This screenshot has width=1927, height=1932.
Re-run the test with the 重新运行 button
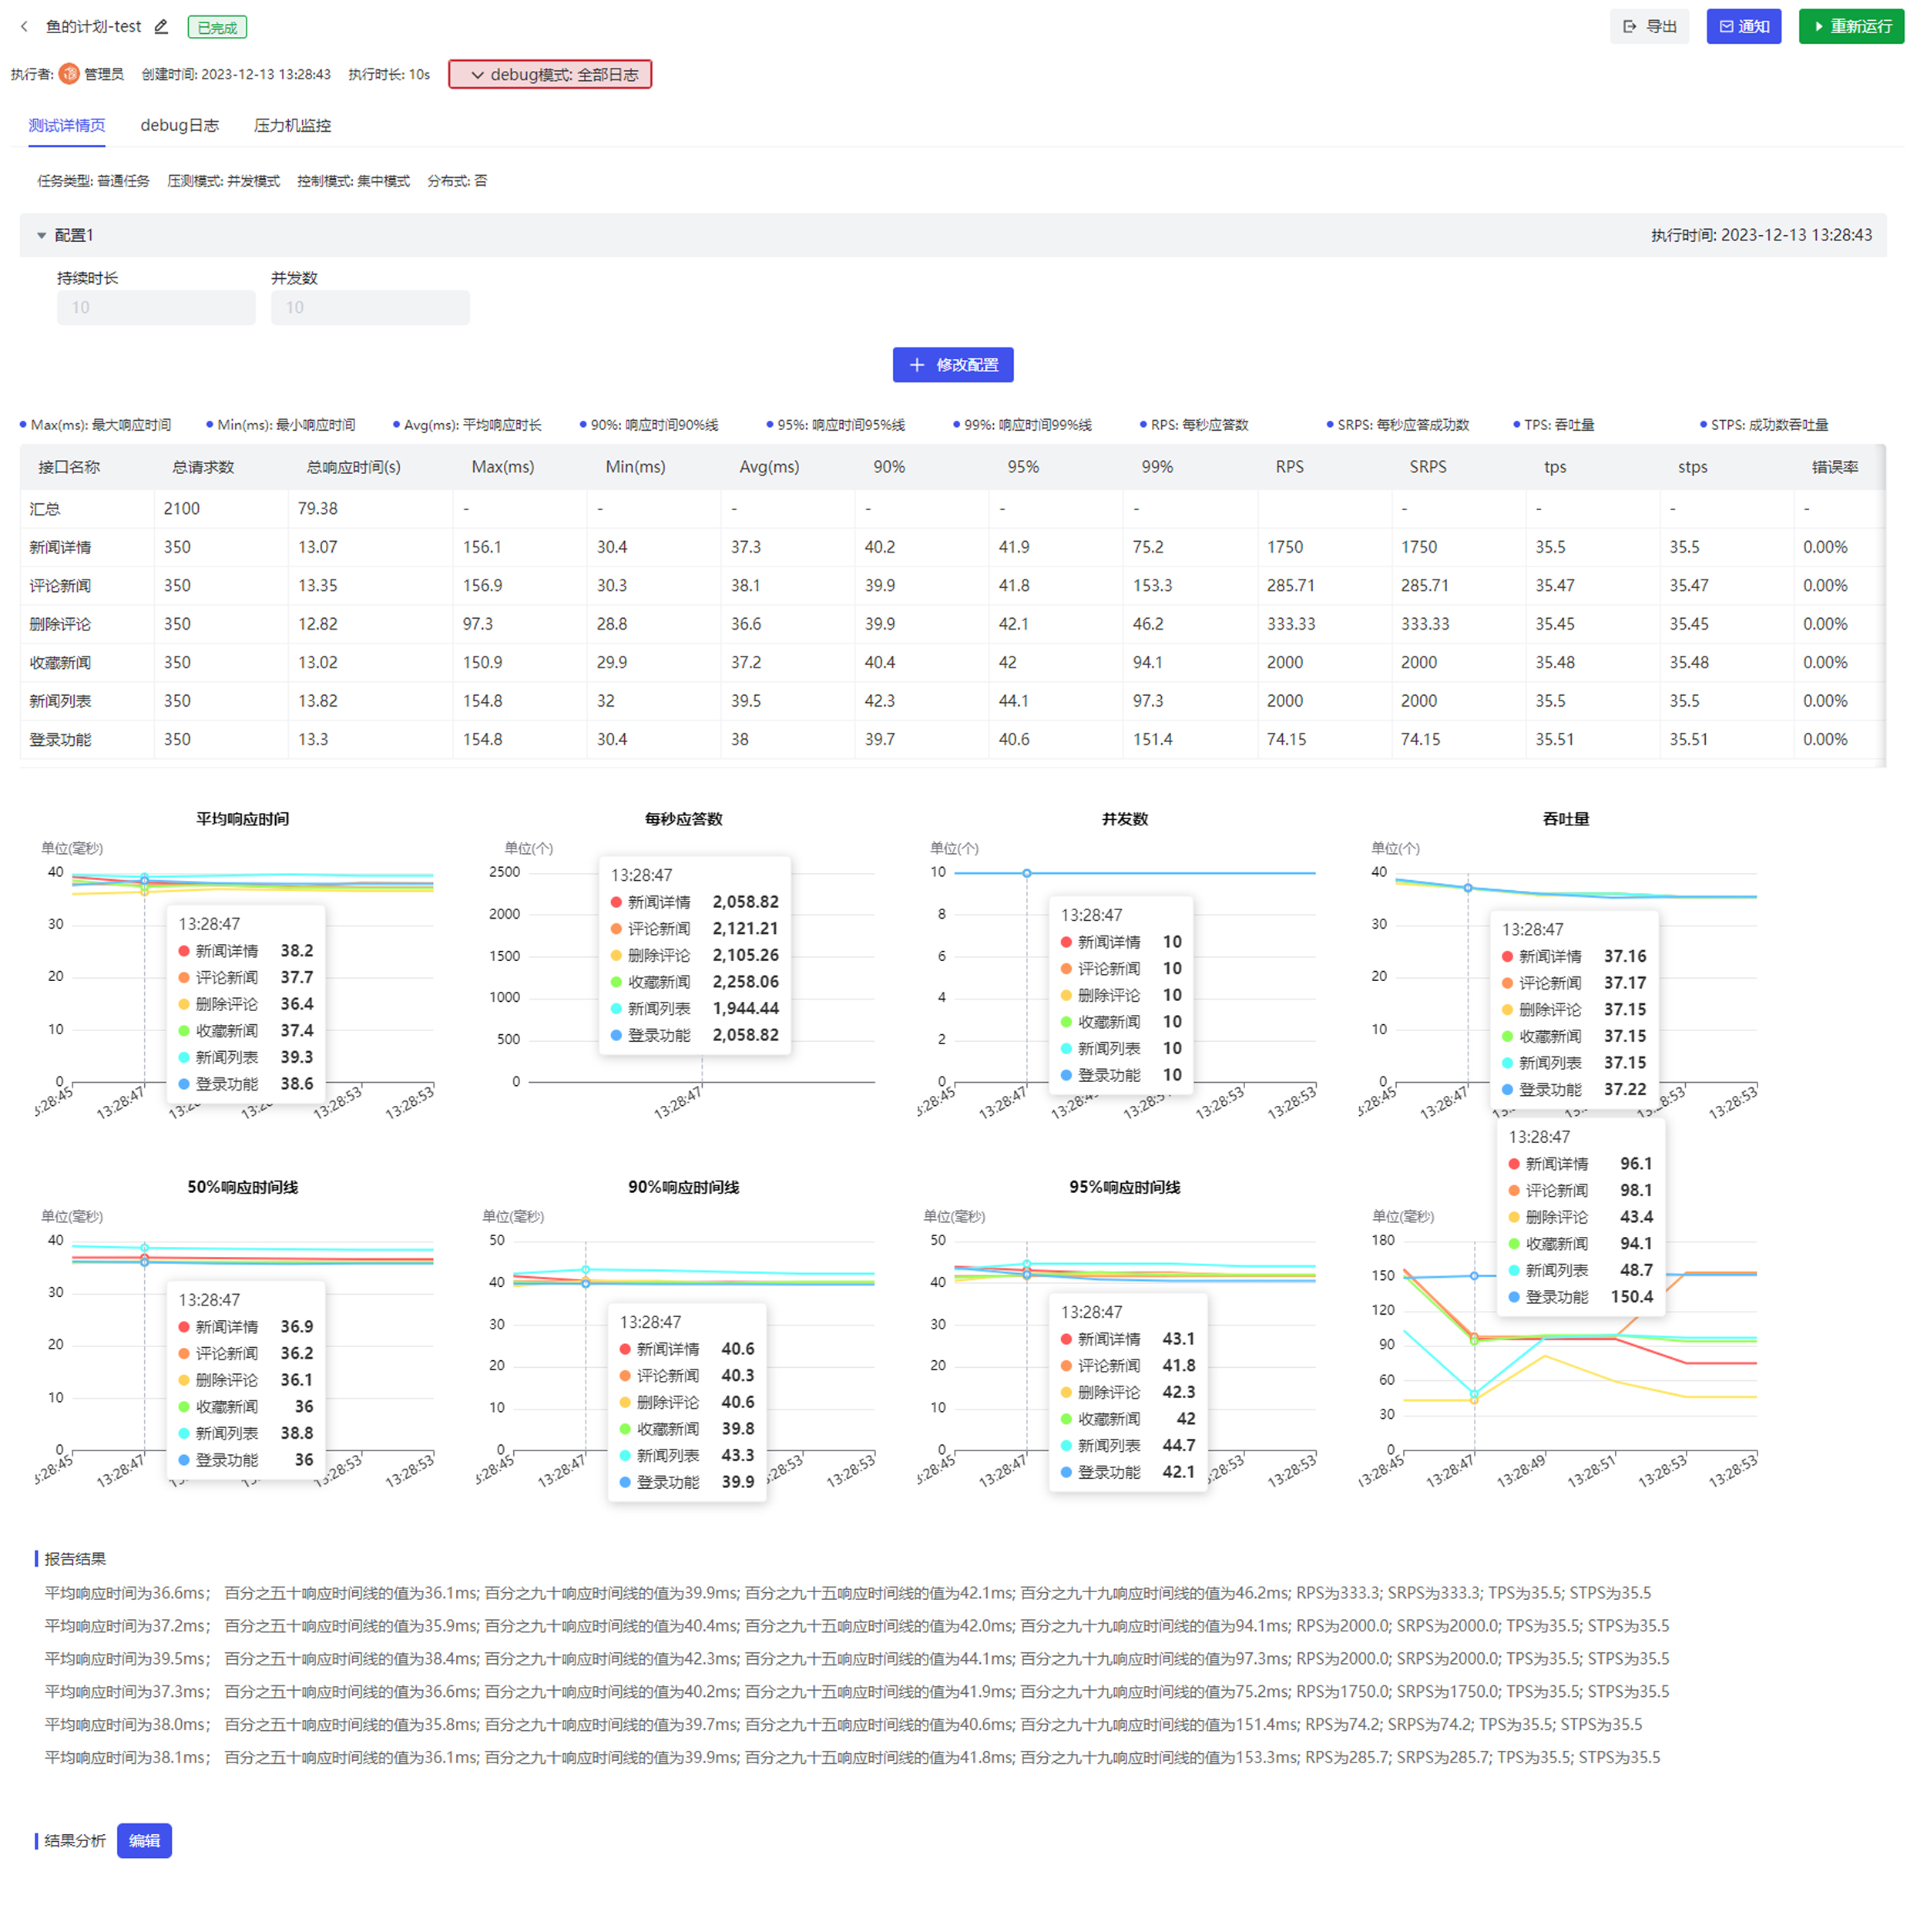click(1851, 27)
